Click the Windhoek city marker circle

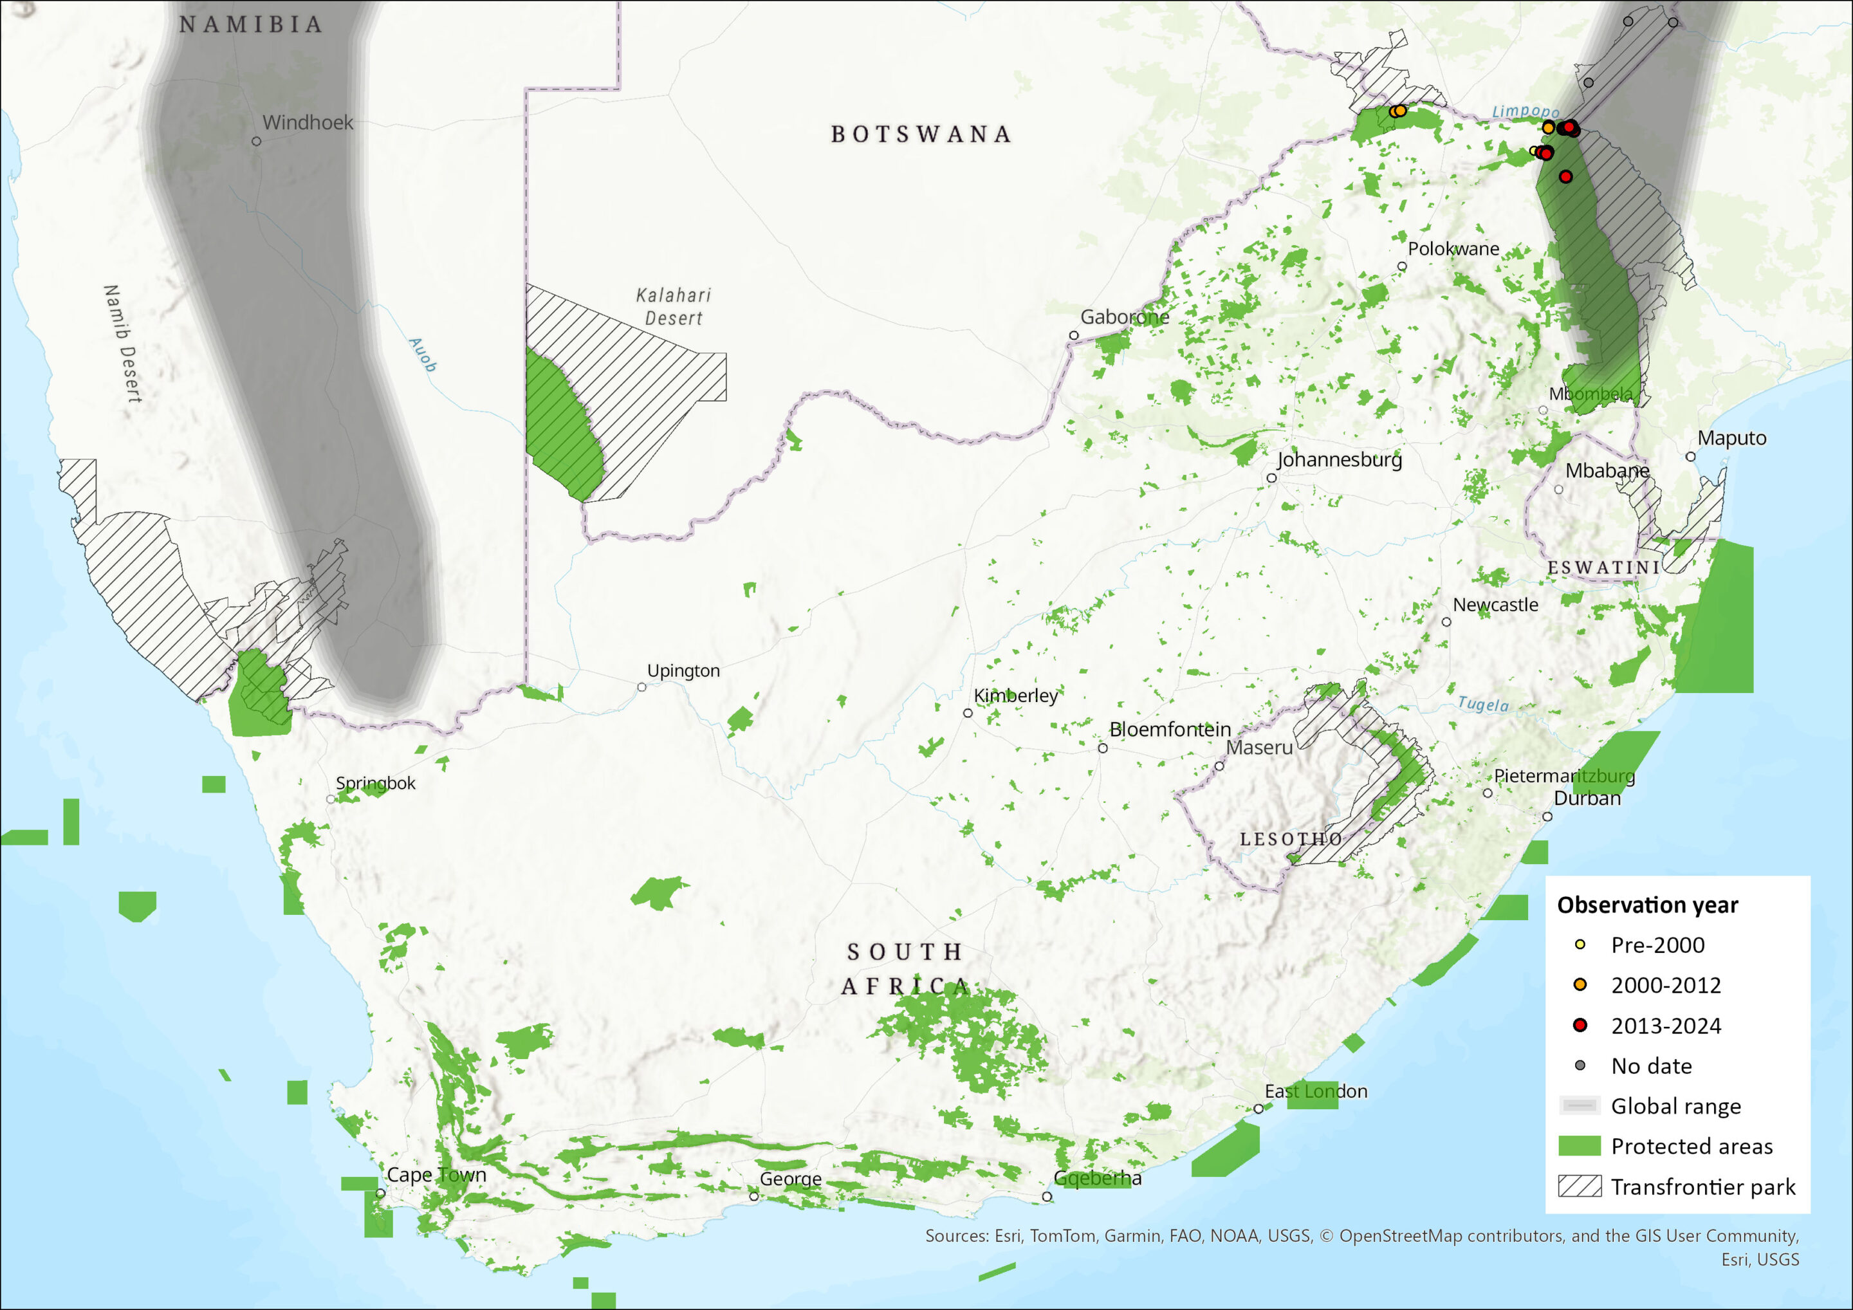tap(256, 142)
